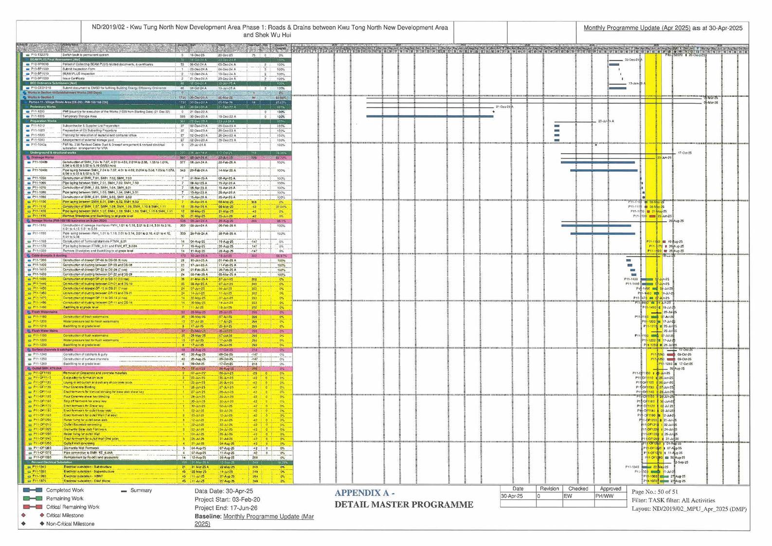This screenshot has width=772, height=546.
Task: Select WBS icon for Cable drawpits & ducting
Action: [29, 255]
